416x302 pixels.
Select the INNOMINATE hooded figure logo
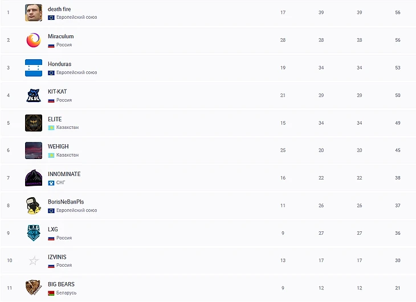34,178
